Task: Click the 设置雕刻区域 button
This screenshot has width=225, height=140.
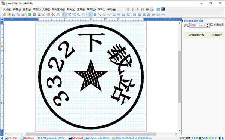Action: tap(196, 35)
